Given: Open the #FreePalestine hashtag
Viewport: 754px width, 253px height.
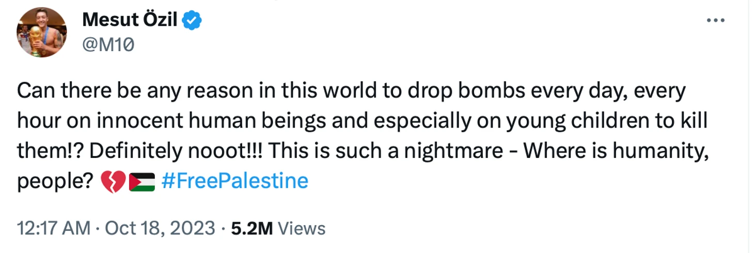Looking at the screenshot, I should [x=235, y=181].
